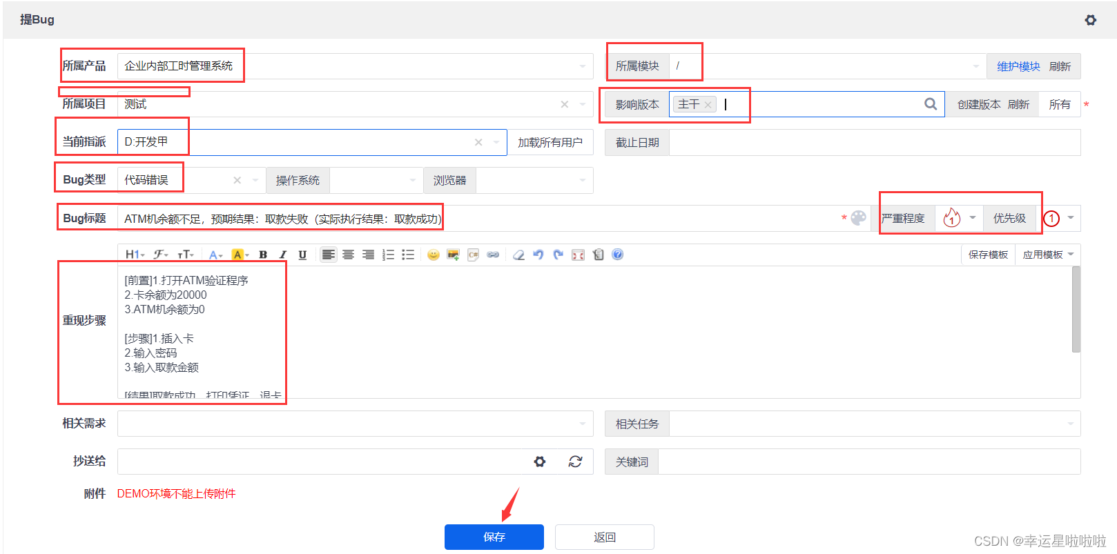This screenshot has width=1117, height=554.
Task: Expand the 所属模块 dropdown
Action: tap(976, 66)
